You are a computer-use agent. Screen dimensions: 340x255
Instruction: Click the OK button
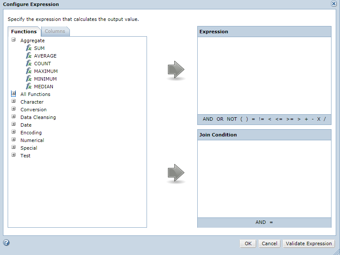click(248, 243)
